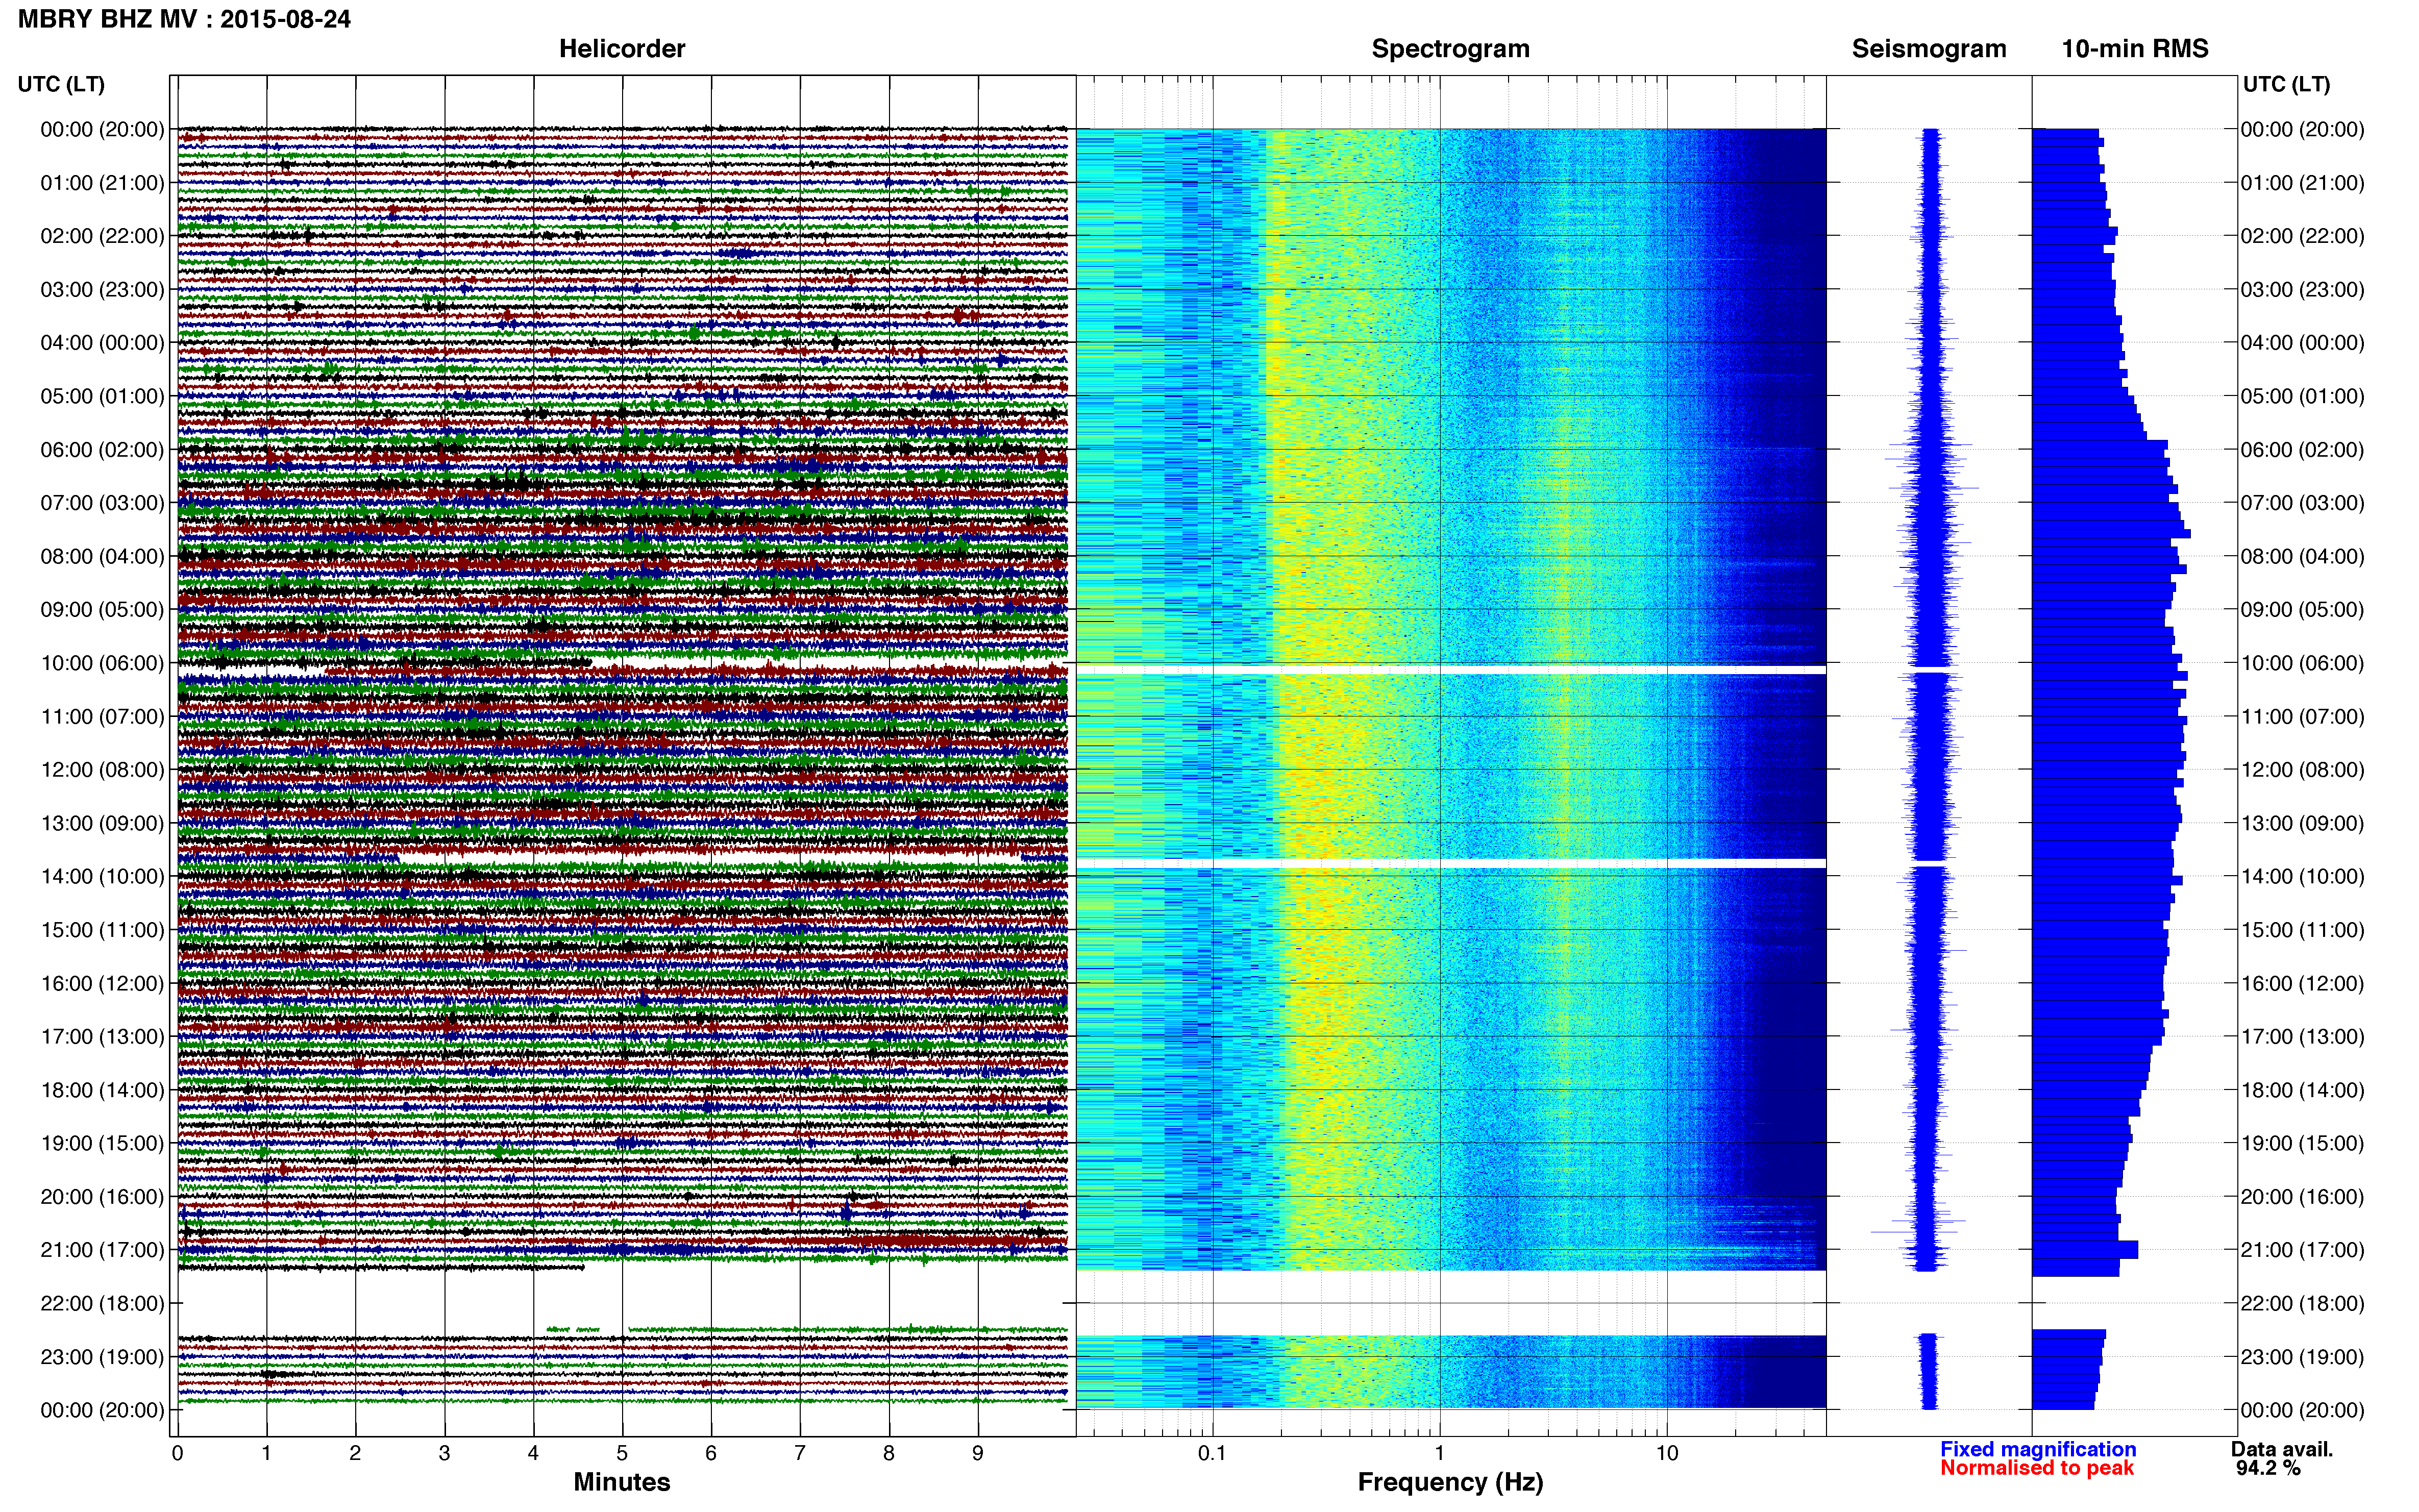Click the "5" tick on the minutes axis
The image size is (2419, 1512).
pyautogui.click(x=622, y=1453)
